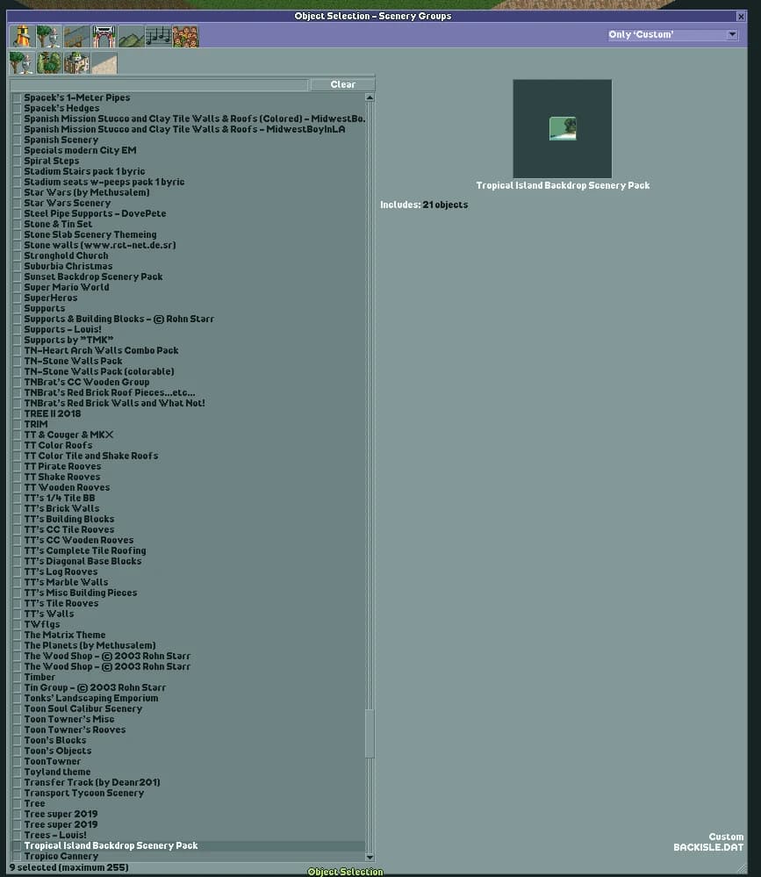Select the Scenery Groups sub-tab tree-statue icon
The width and height of the screenshot is (761, 877).
(x=22, y=62)
